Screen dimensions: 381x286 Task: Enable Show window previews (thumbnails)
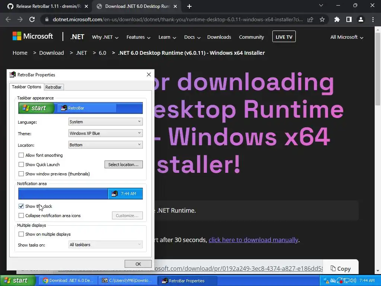[21, 174]
